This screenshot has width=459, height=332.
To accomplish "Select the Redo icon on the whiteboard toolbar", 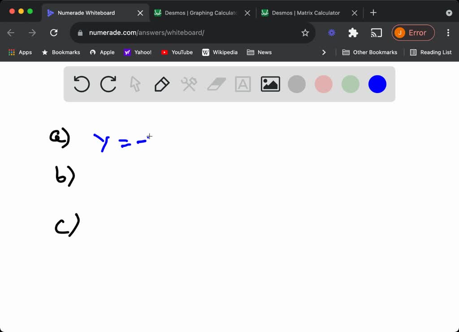I will click(108, 84).
